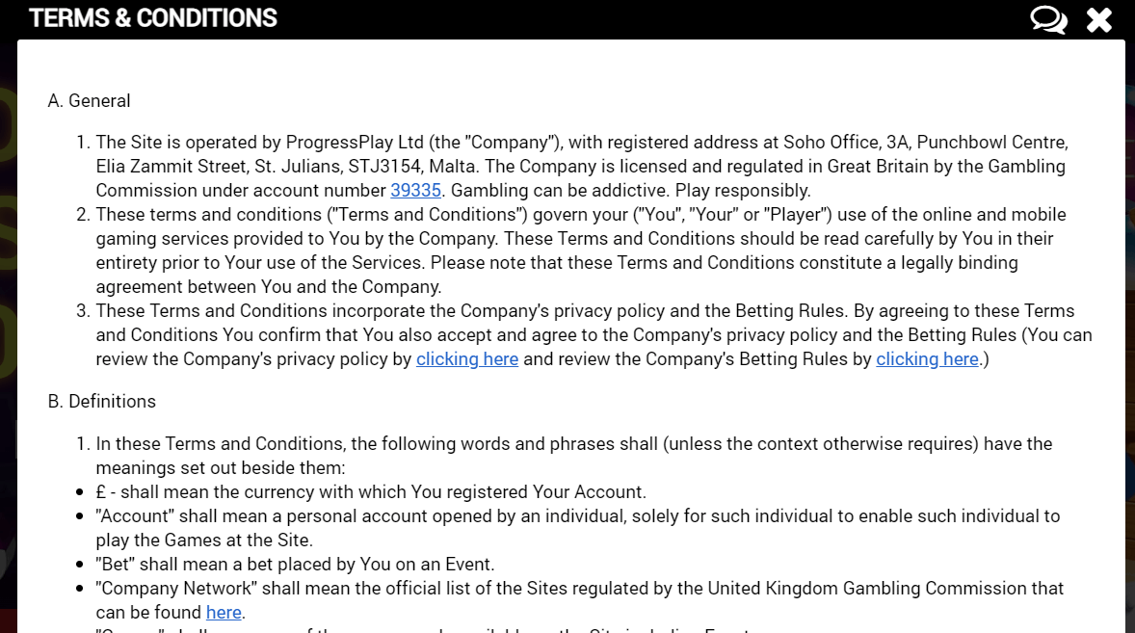Viewport: 1135px width, 633px height.
Task: Select the "A. General" section heading
Action: click(89, 100)
